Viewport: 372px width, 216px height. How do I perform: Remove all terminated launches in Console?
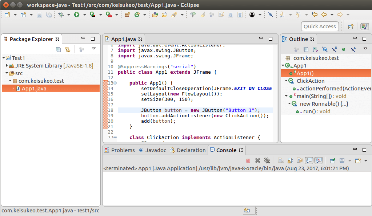pyautogui.click(x=268, y=160)
